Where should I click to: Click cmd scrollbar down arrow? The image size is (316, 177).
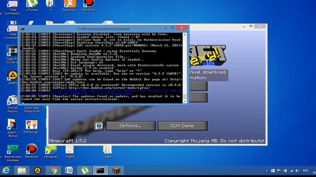(185, 101)
